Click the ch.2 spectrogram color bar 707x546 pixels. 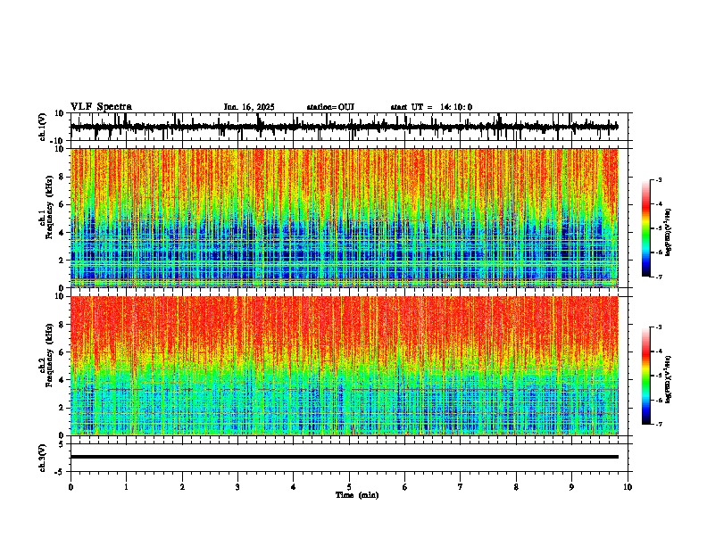tap(646, 376)
